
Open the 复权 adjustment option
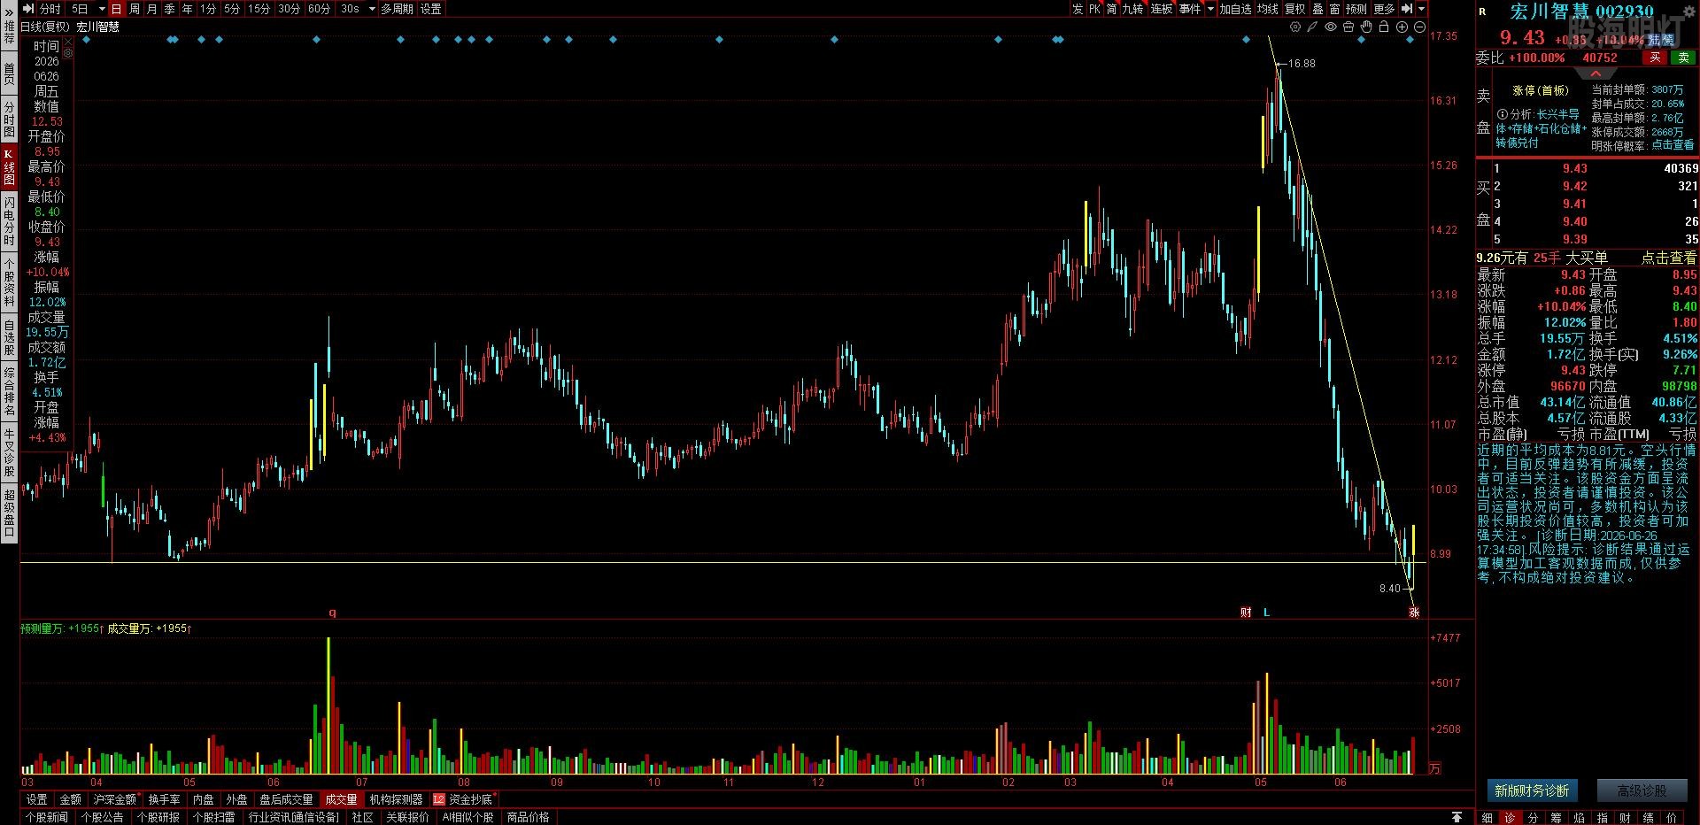coord(1295,9)
